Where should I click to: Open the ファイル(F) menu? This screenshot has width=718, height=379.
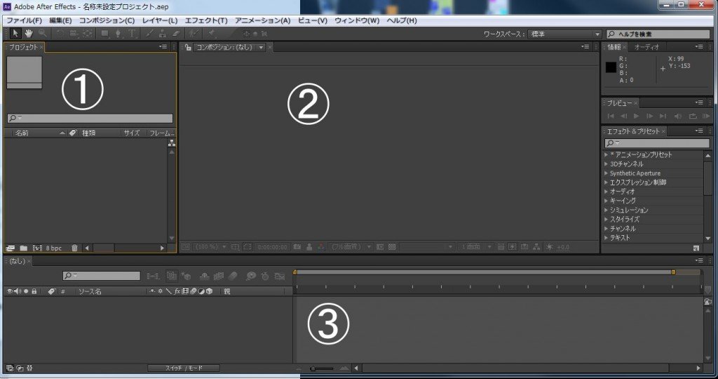(24, 20)
